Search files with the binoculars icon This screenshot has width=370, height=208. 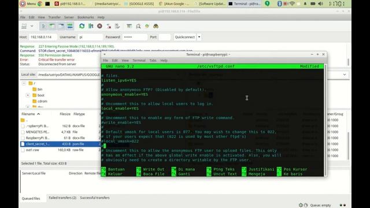tap(156, 26)
